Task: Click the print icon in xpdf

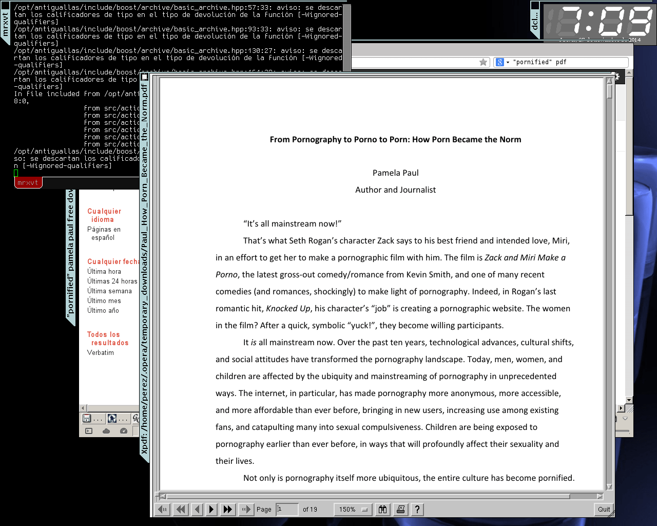Action: click(401, 510)
